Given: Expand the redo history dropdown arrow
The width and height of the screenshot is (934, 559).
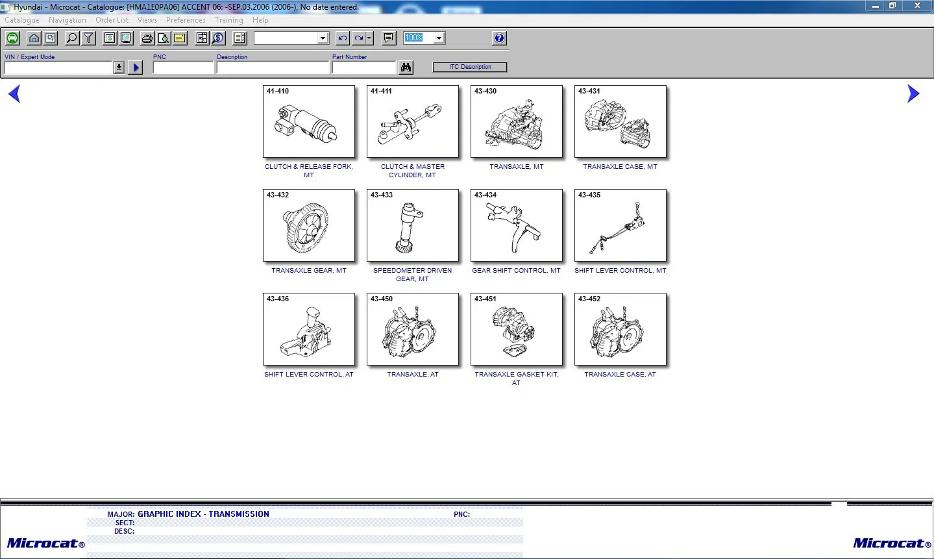Looking at the screenshot, I should [369, 38].
